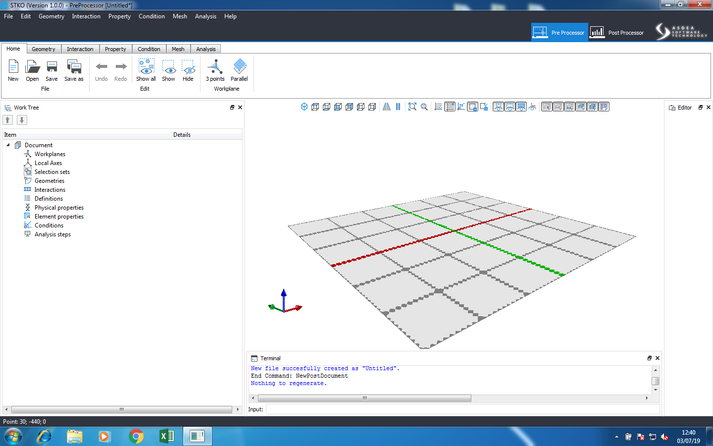Screen dimensions: 713x446
Task: Click the grid-with-pencil icon in the viewport toolbar
Action: point(438,107)
